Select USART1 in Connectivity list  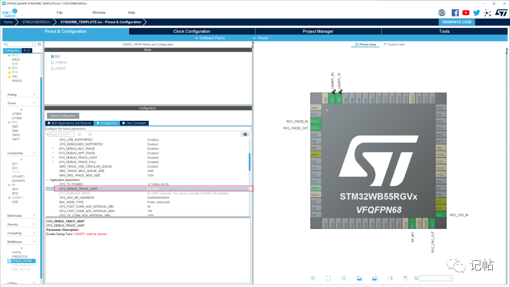click(18, 198)
